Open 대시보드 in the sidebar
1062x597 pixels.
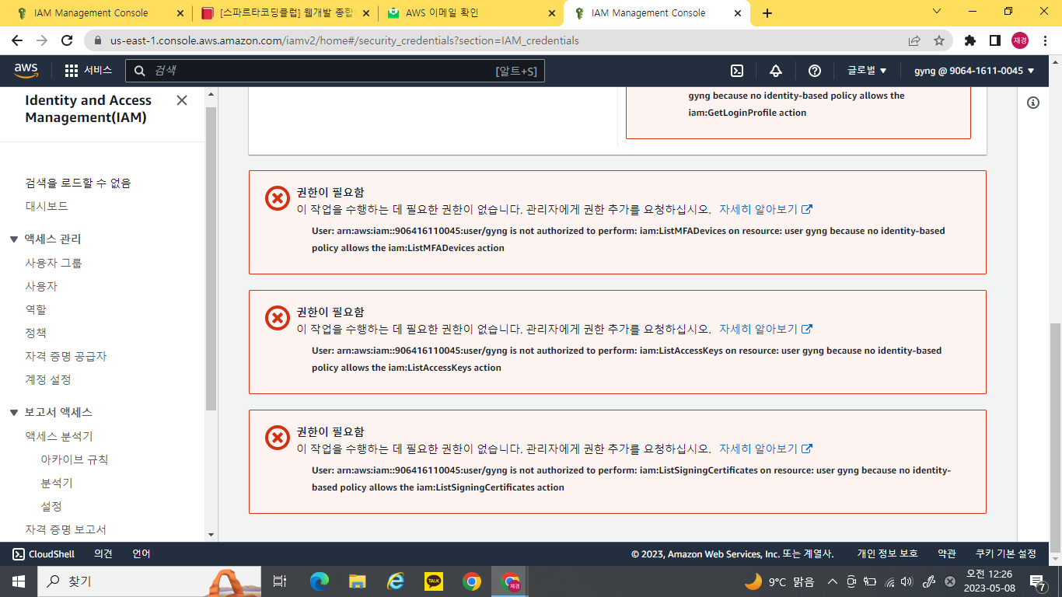click(47, 206)
